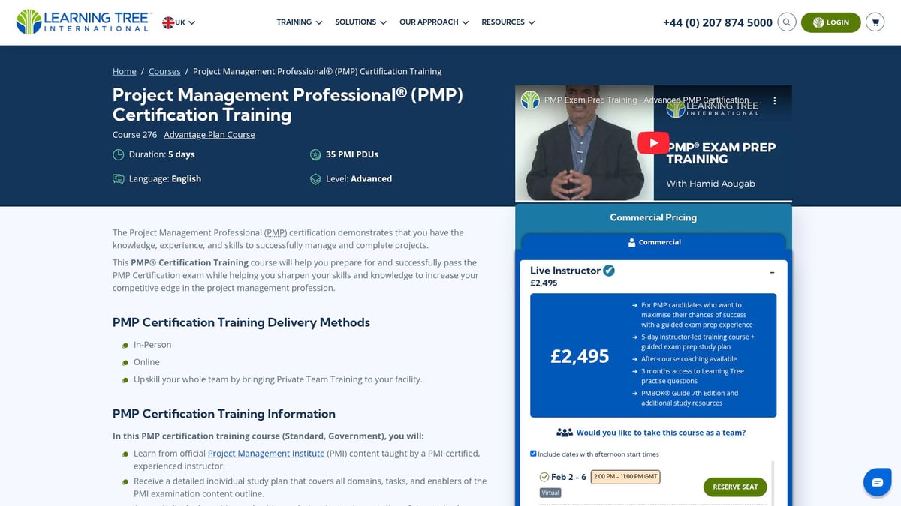
Task: Expand the Our Approach menu
Action: pyautogui.click(x=434, y=22)
